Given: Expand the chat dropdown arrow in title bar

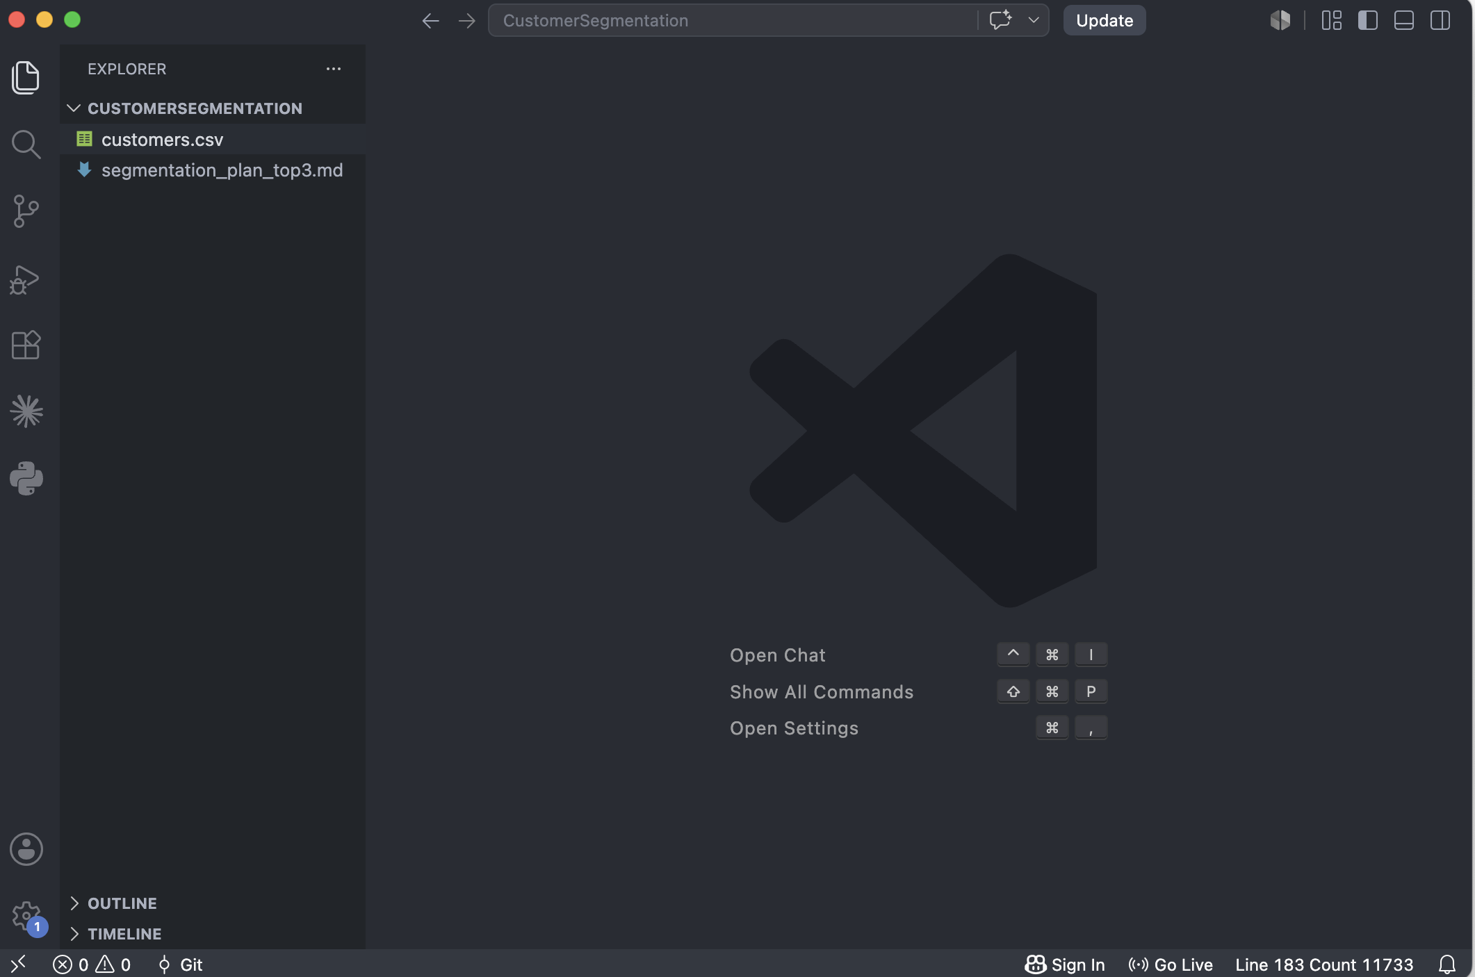Looking at the screenshot, I should pyautogui.click(x=1034, y=20).
